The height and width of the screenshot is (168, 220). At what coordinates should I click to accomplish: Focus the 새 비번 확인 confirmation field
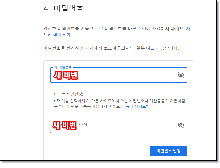tap(114, 125)
